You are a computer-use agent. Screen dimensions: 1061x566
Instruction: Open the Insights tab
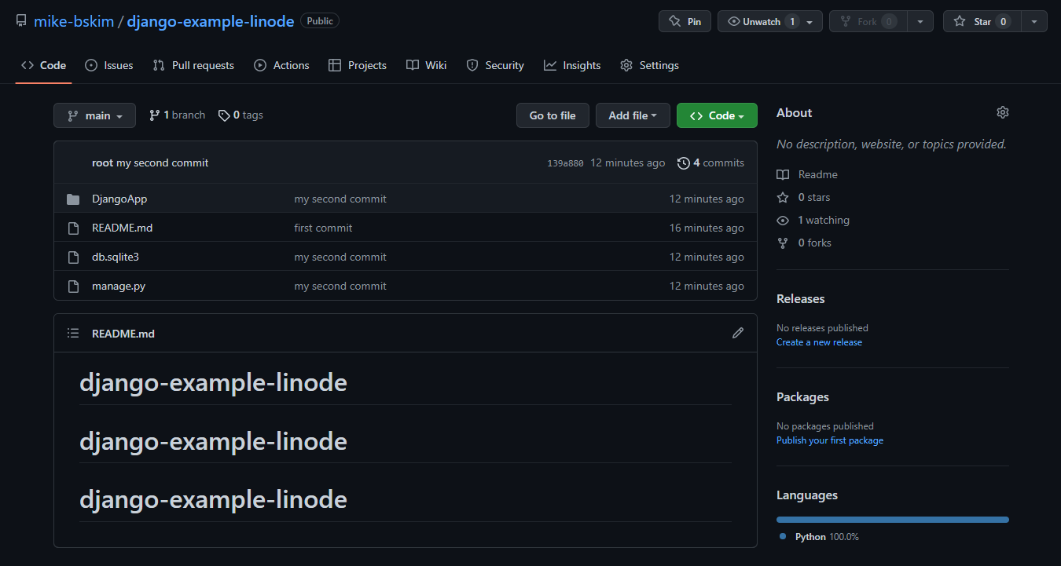[572, 65]
